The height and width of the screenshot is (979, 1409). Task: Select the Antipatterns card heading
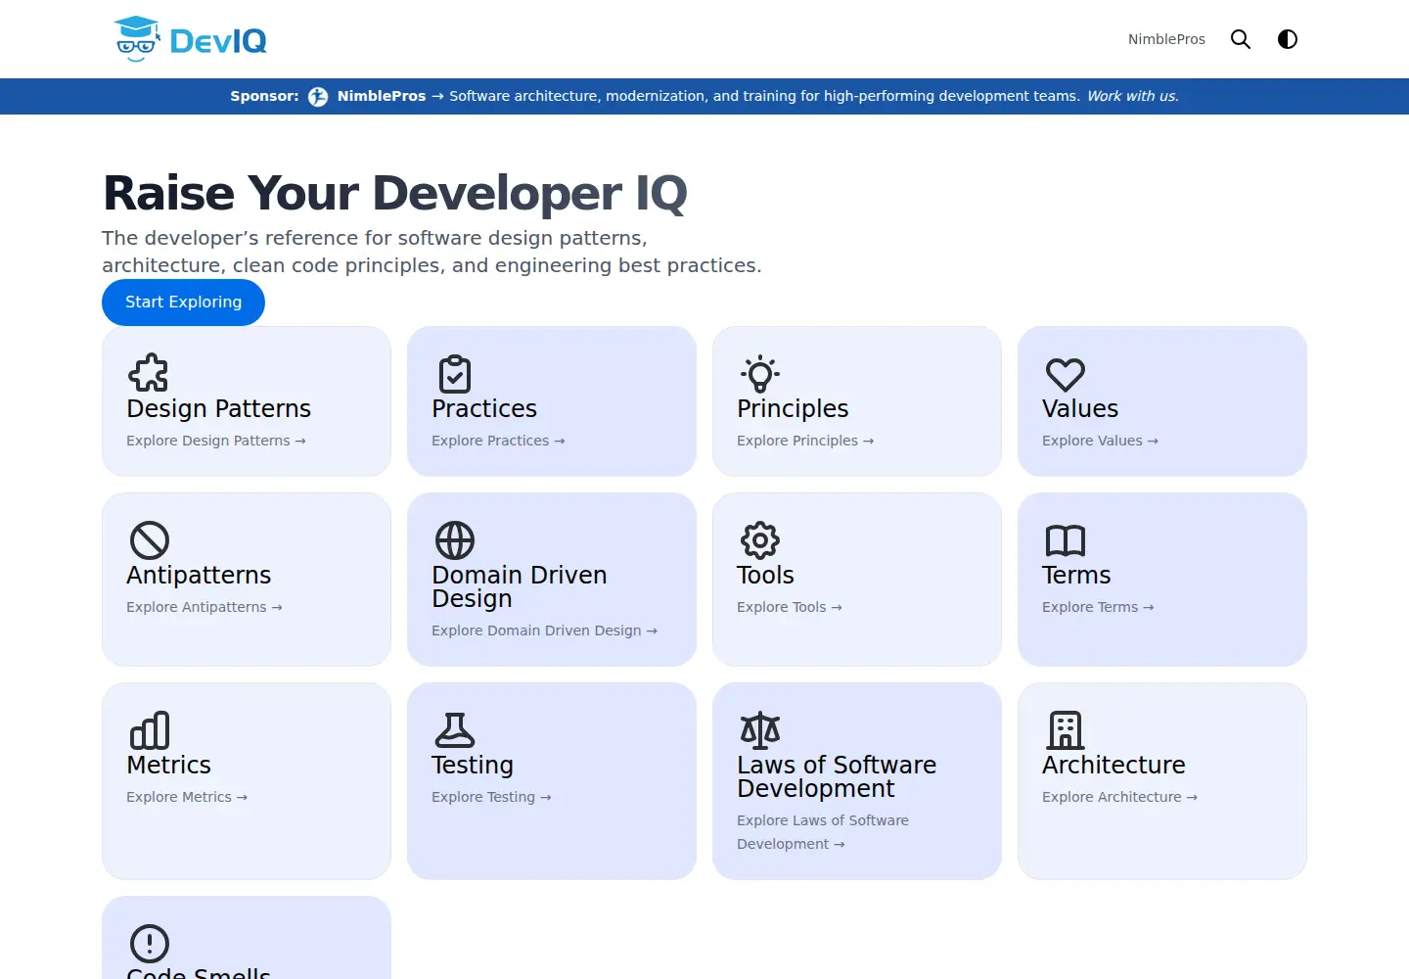[x=199, y=575]
